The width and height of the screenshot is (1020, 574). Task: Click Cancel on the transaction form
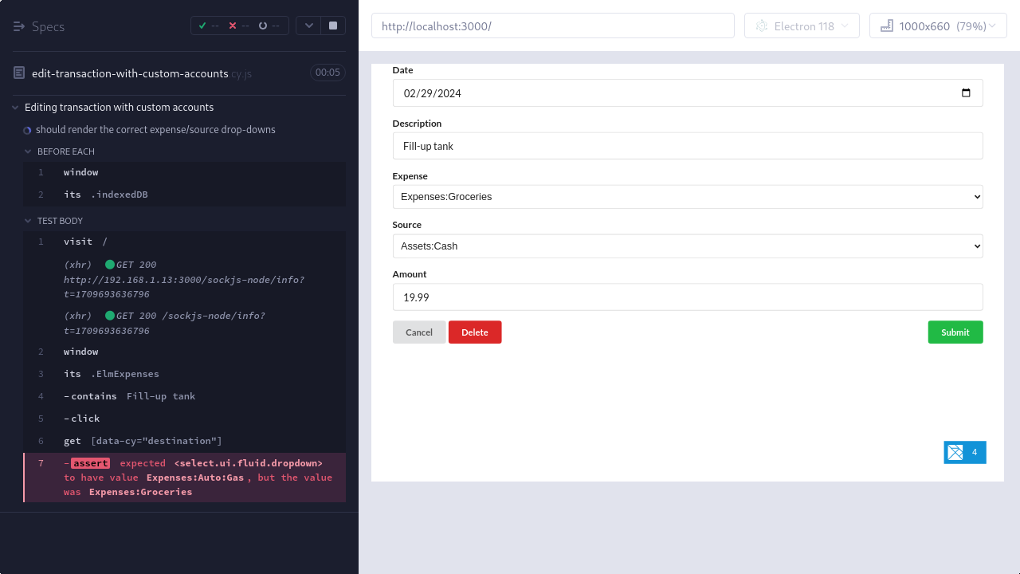[x=418, y=332]
